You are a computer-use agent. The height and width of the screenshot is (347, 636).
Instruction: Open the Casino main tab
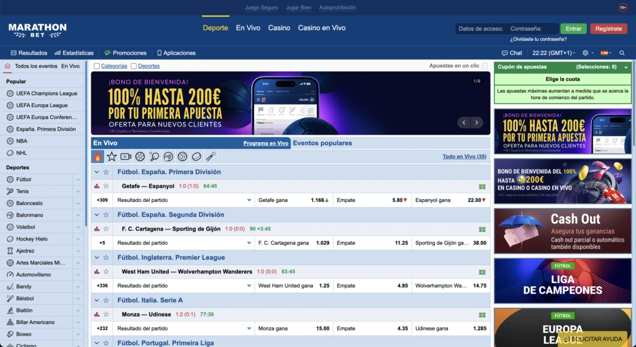tap(279, 28)
